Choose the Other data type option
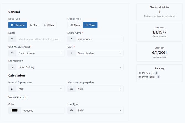 pyautogui.click(x=49, y=25)
